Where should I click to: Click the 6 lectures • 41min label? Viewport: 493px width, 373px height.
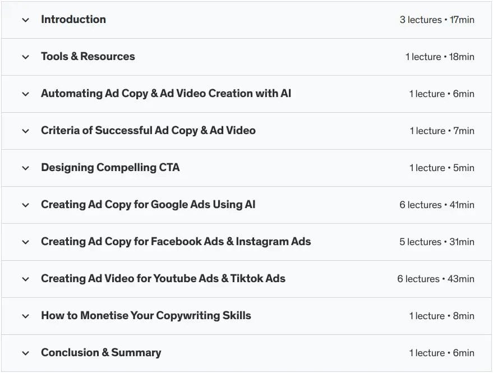tap(437, 205)
